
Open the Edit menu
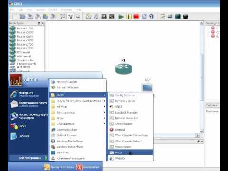20,9
